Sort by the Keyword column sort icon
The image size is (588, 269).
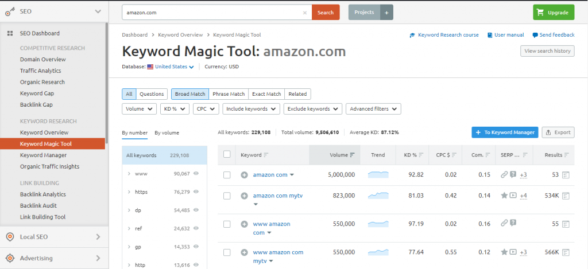266,155
